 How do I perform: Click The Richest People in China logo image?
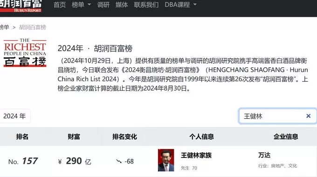point(25,52)
